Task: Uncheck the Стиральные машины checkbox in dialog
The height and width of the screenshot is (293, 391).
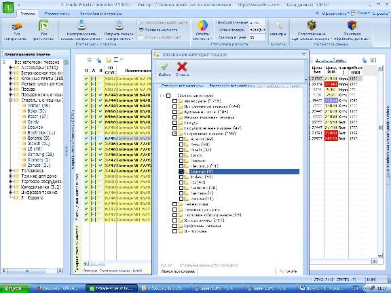Action: click(x=175, y=134)
